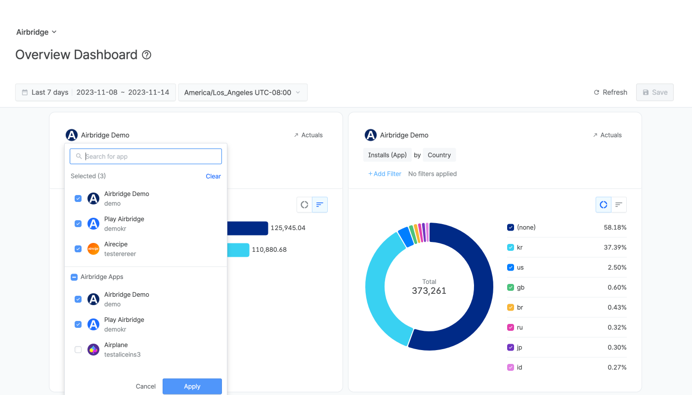Image resolution: width=692 pixels, height=395 pixels.
Task: Open the America/Los_Angeles timezone dropdown
Action: pyautogui.click(x=243, y=92)
